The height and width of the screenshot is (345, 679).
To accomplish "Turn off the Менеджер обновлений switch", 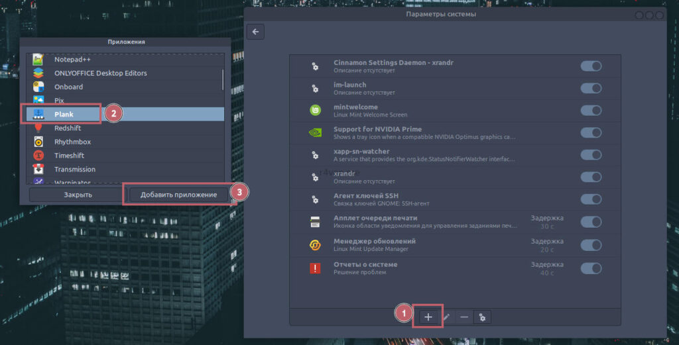I will pos(590,245).
